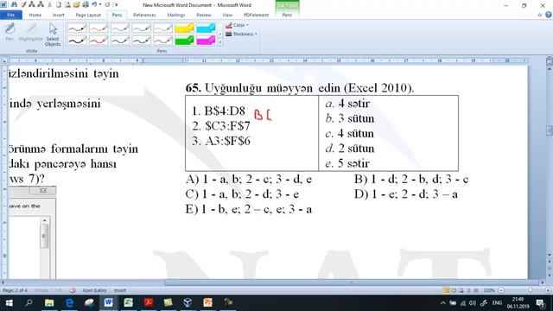Expand the Pens gallery More arrow
Screen dimensions: 553x311
pos(220,42)
